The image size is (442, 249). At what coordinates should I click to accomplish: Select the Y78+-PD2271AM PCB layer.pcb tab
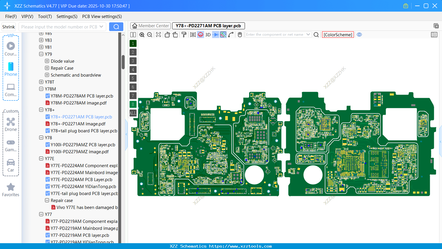tap(208, 26)
